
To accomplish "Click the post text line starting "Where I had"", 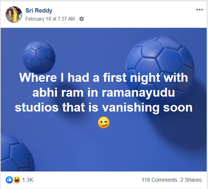I will click(104, 78).
